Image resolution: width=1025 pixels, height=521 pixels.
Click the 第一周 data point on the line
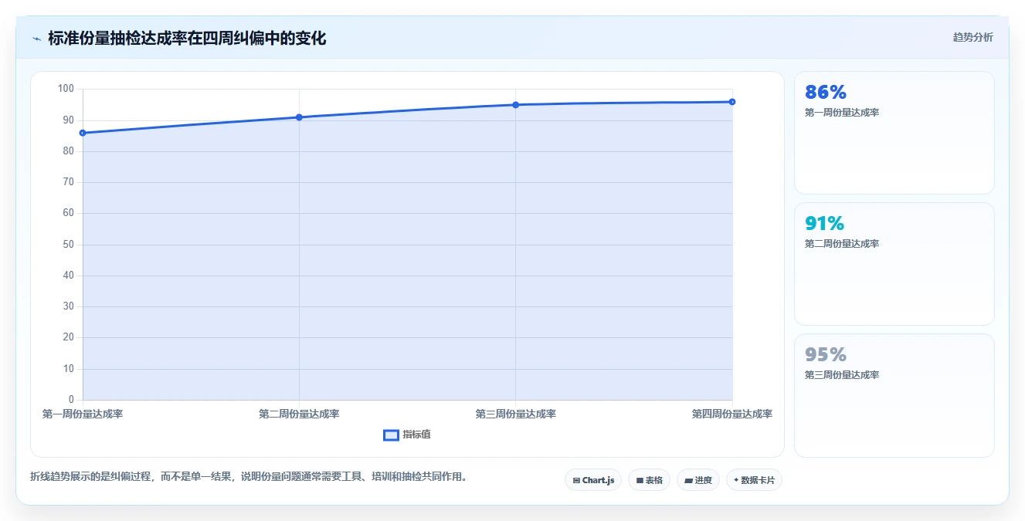[x=83, y=133]
